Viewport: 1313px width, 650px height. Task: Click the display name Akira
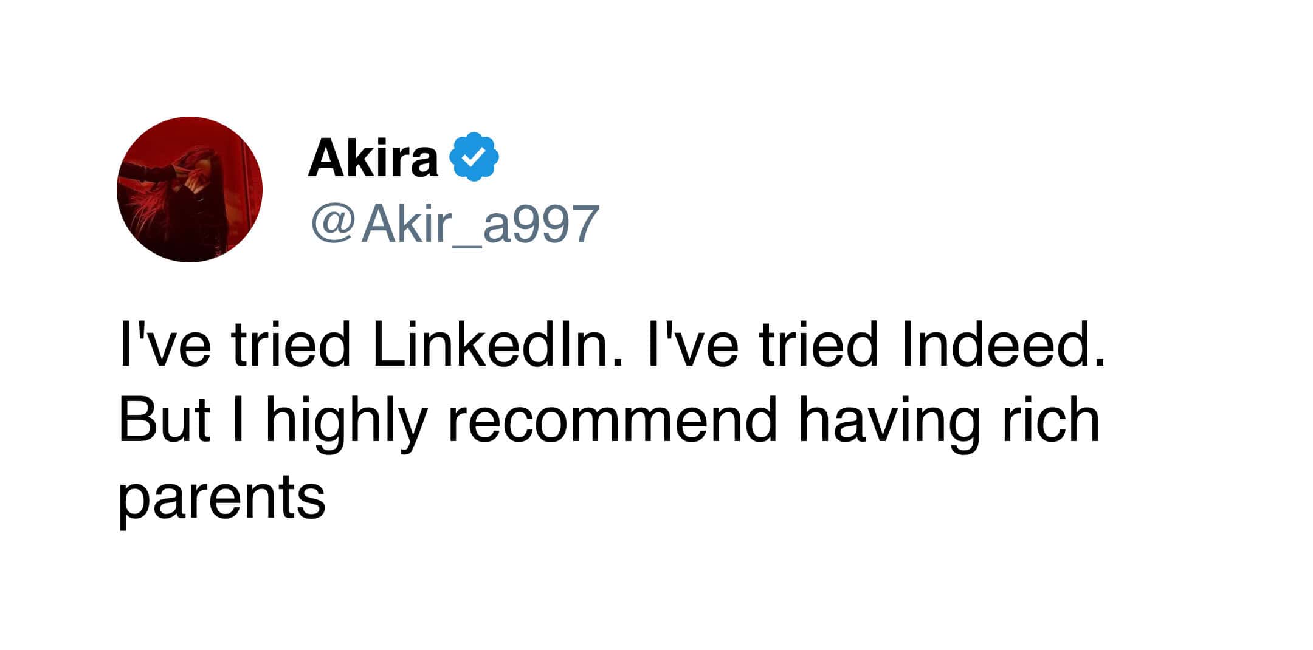(373, 158)
